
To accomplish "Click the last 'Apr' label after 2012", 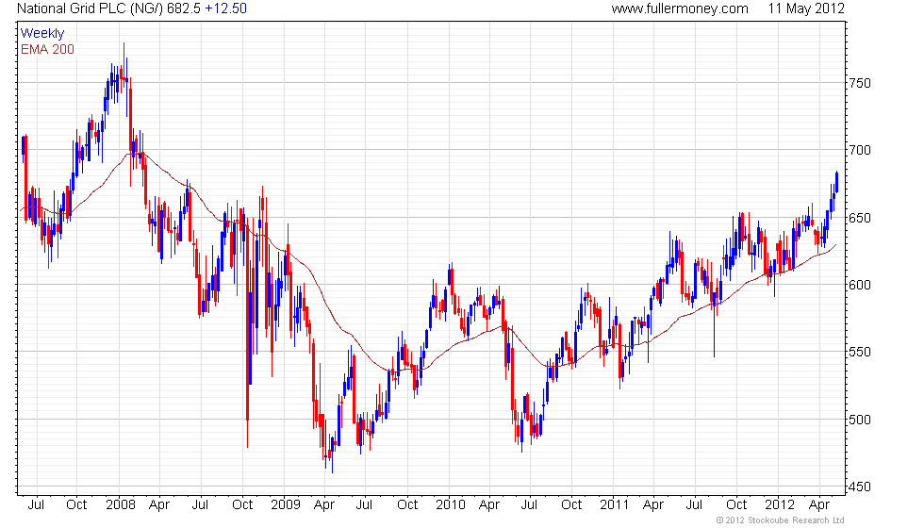I will click(819, 505).
